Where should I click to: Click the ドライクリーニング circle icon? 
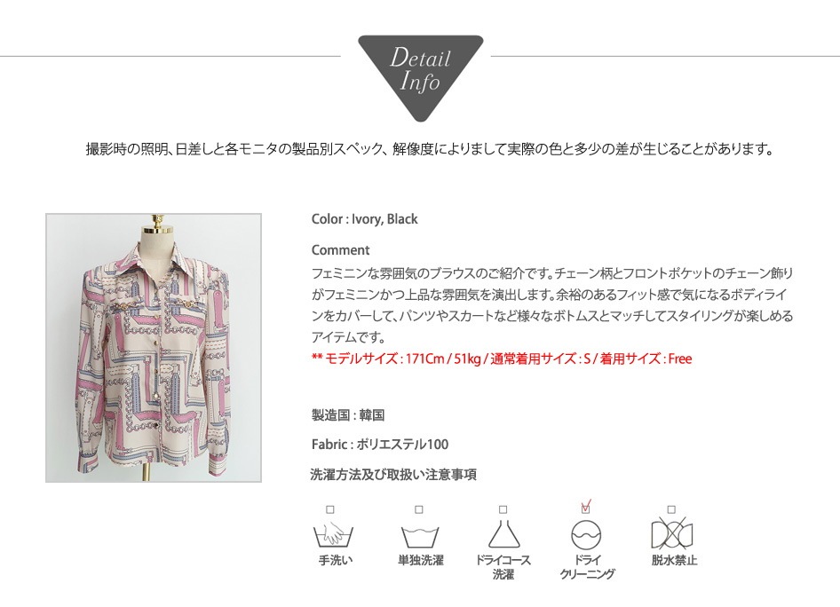(587, 535)
